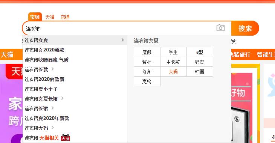Click the 天猫 cat logo badge
Image resolution: width=275 pixels, height=143 pixels.
click(x=66, y=138)
